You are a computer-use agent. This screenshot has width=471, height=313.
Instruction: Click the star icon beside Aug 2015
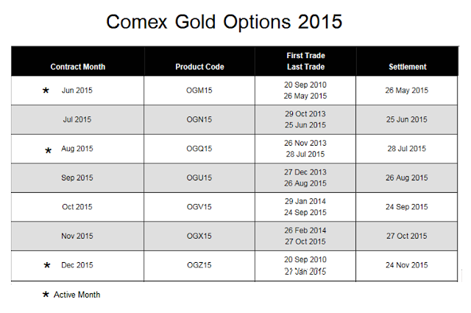[49, 150]
